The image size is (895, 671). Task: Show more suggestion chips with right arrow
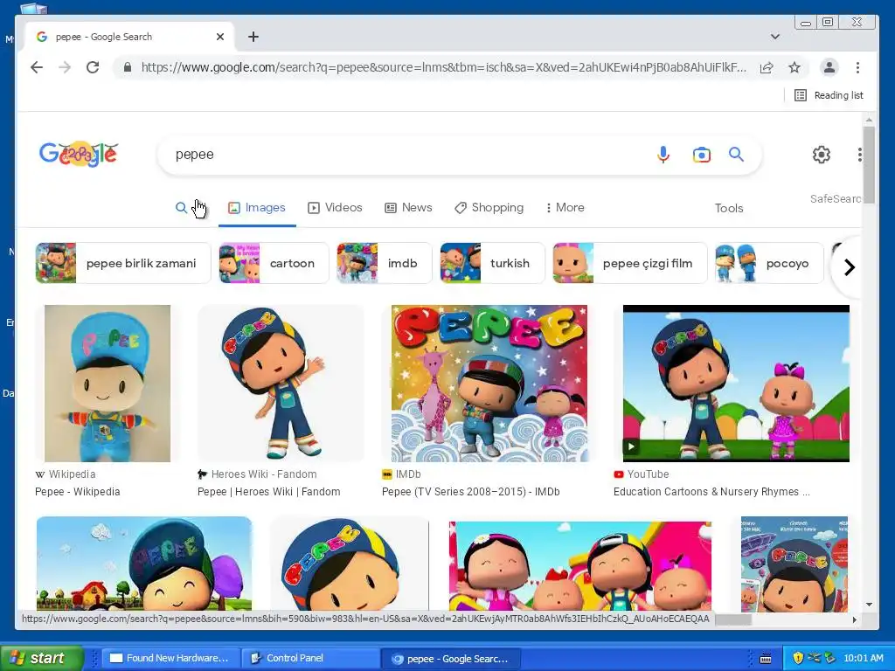849,267
